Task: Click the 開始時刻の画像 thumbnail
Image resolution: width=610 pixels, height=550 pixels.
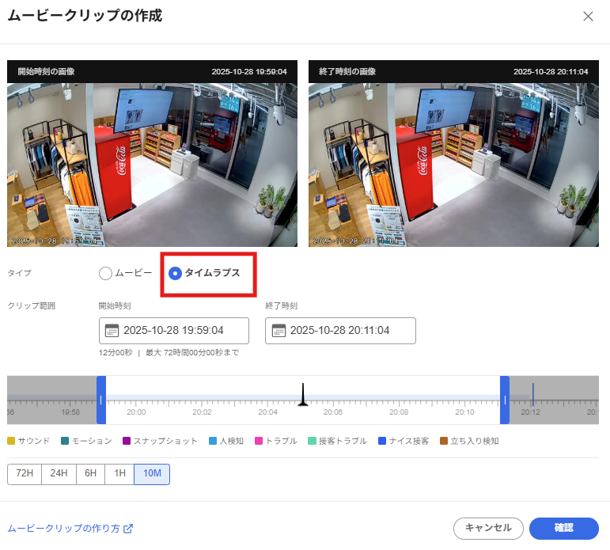Action: [x=152, y=165]
